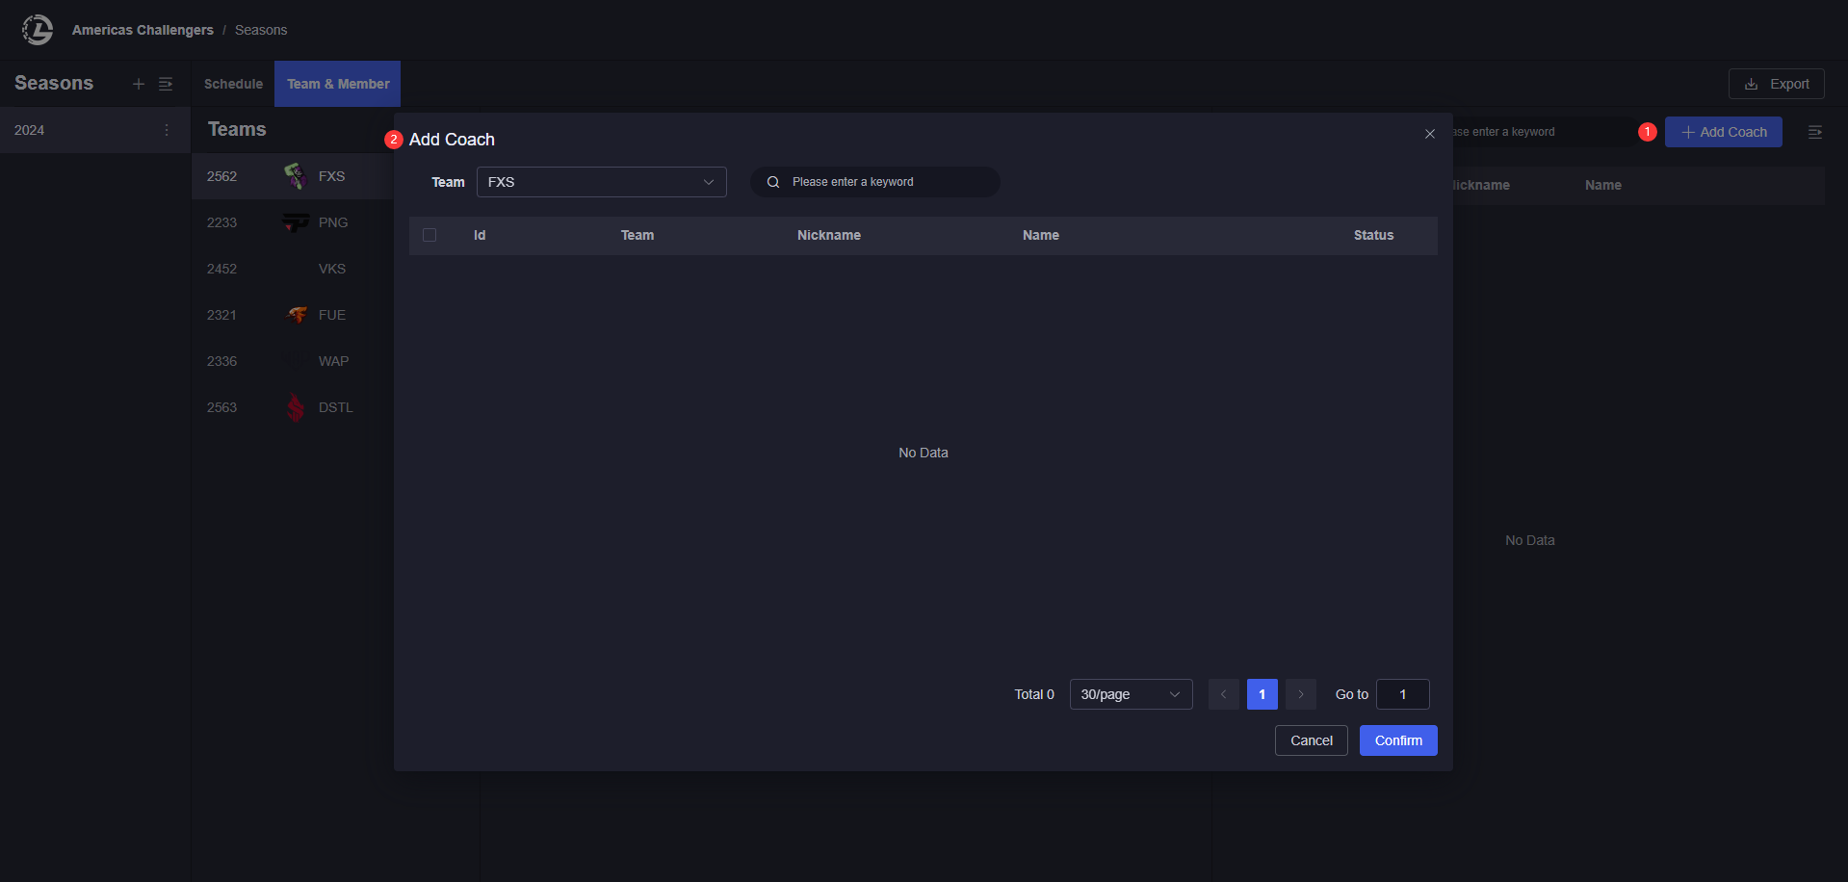Expand the 30/page size dropdown
Screen dimensions: 1848x882
click(x=1131, y=694)
